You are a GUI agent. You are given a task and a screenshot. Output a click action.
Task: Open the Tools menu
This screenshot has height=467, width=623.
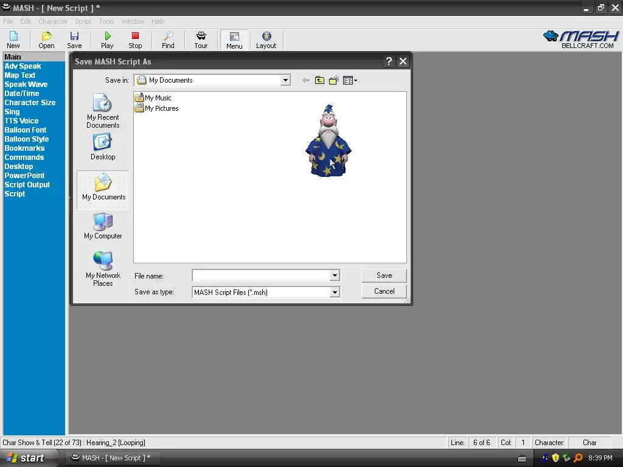106,21
